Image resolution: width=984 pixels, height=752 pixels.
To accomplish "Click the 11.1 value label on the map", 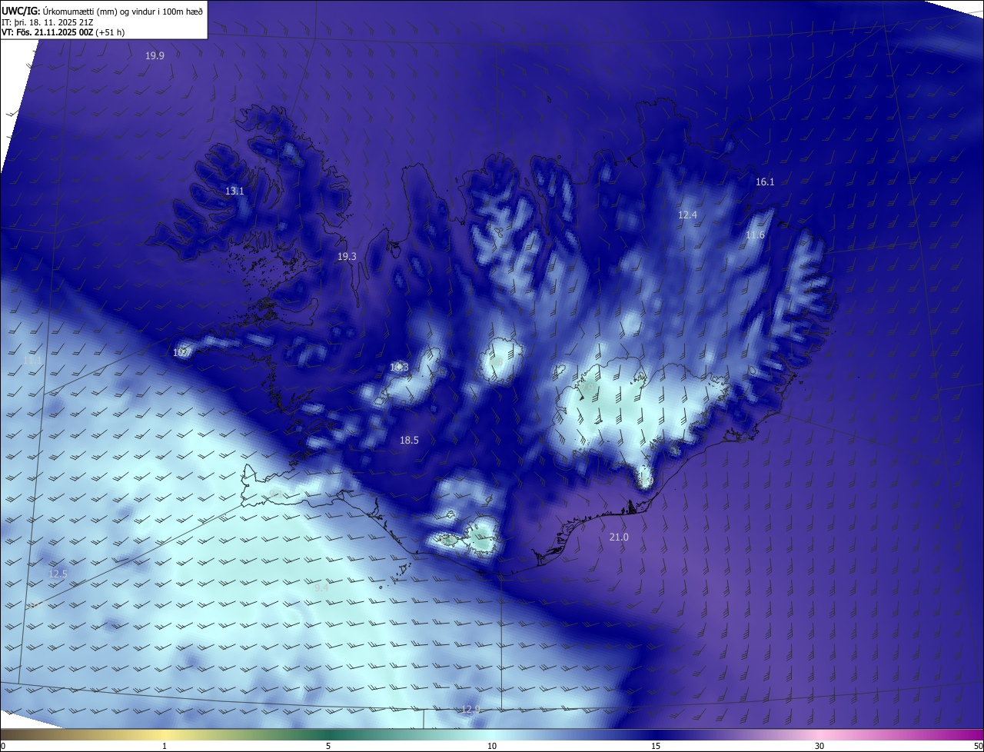I will click(x=32, y=360).
